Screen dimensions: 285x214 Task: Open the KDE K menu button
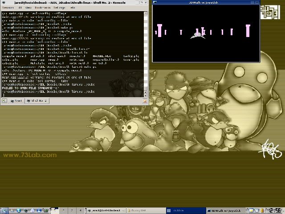click(x=4, y=210)
